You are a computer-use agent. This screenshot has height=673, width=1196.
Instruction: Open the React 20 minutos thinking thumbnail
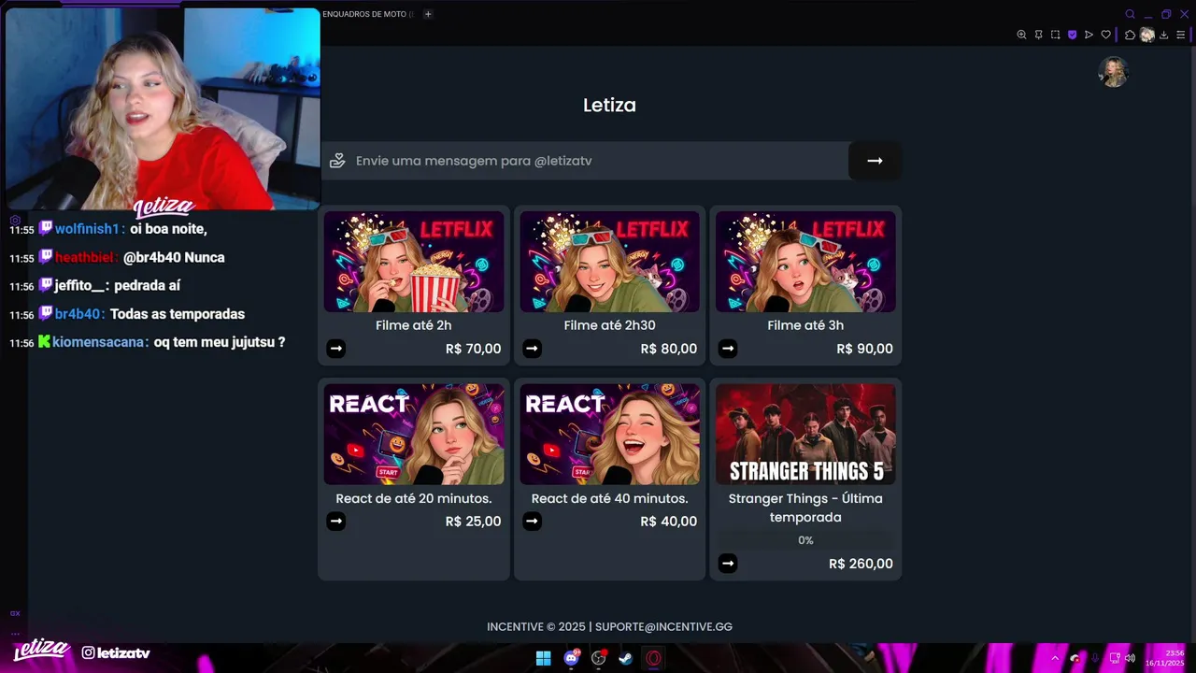point(414,435)
